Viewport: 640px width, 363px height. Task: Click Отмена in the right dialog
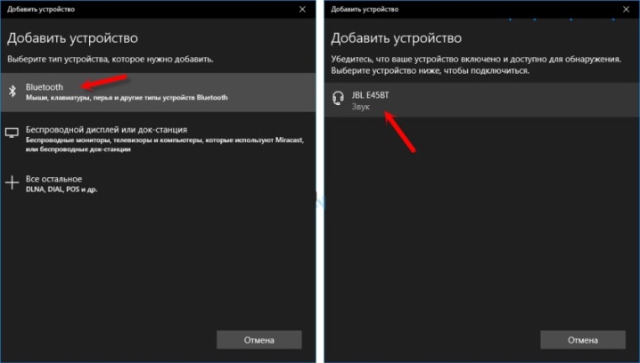[x=583, y=340]
